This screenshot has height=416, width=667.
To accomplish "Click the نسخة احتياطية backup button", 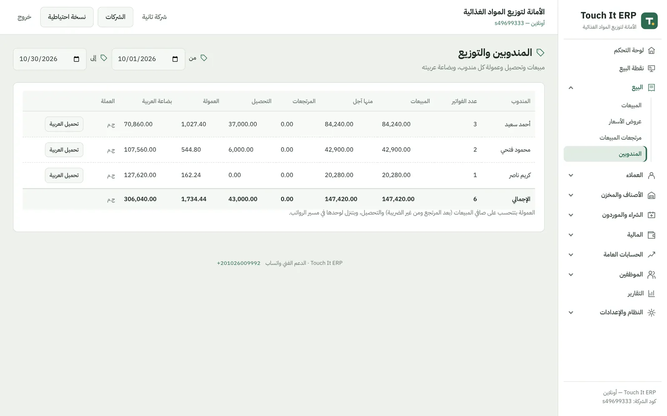I will point(67,17).
